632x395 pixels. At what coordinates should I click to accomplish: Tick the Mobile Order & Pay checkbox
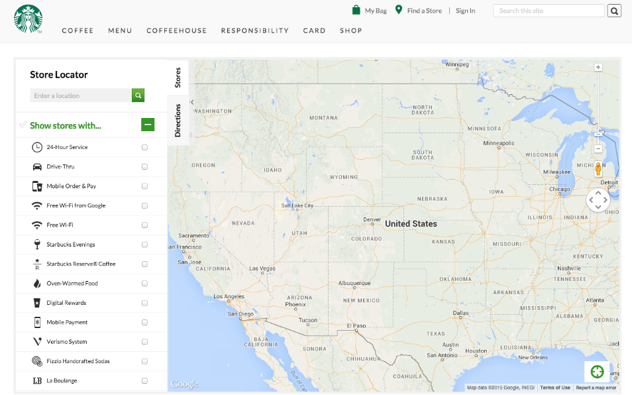tap(144, 186)
